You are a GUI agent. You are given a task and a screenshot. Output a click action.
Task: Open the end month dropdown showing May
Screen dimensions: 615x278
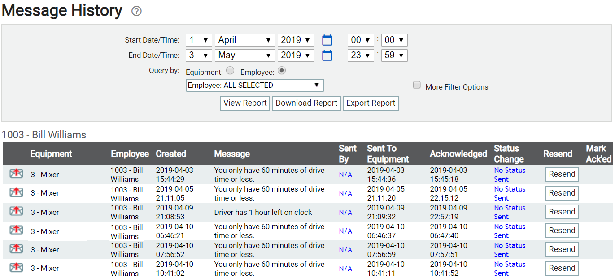click(x=245, y=56)
